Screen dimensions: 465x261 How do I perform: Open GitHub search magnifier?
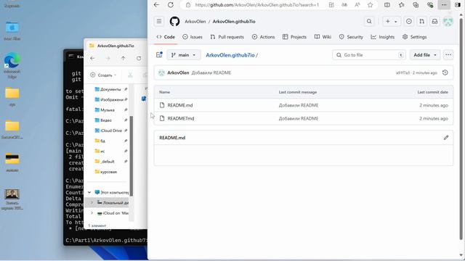(369, 21)
